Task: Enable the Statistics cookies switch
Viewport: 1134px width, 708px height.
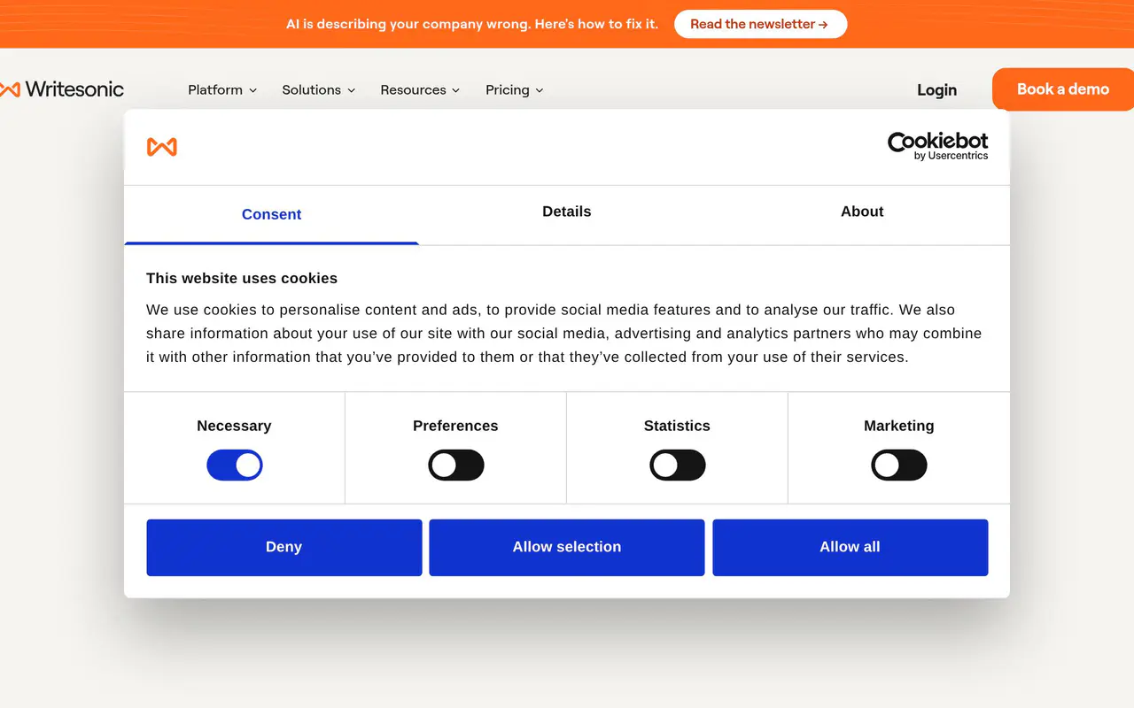Action: click(x=678, y=465)
